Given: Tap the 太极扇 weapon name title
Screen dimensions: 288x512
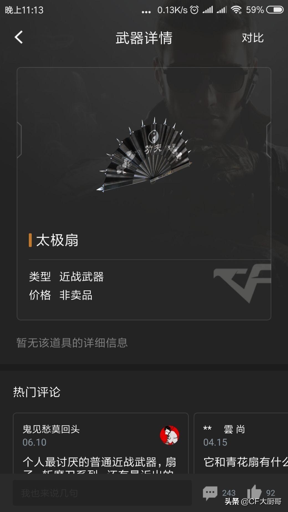Looking at the screenshot, I should coord(57,240).
